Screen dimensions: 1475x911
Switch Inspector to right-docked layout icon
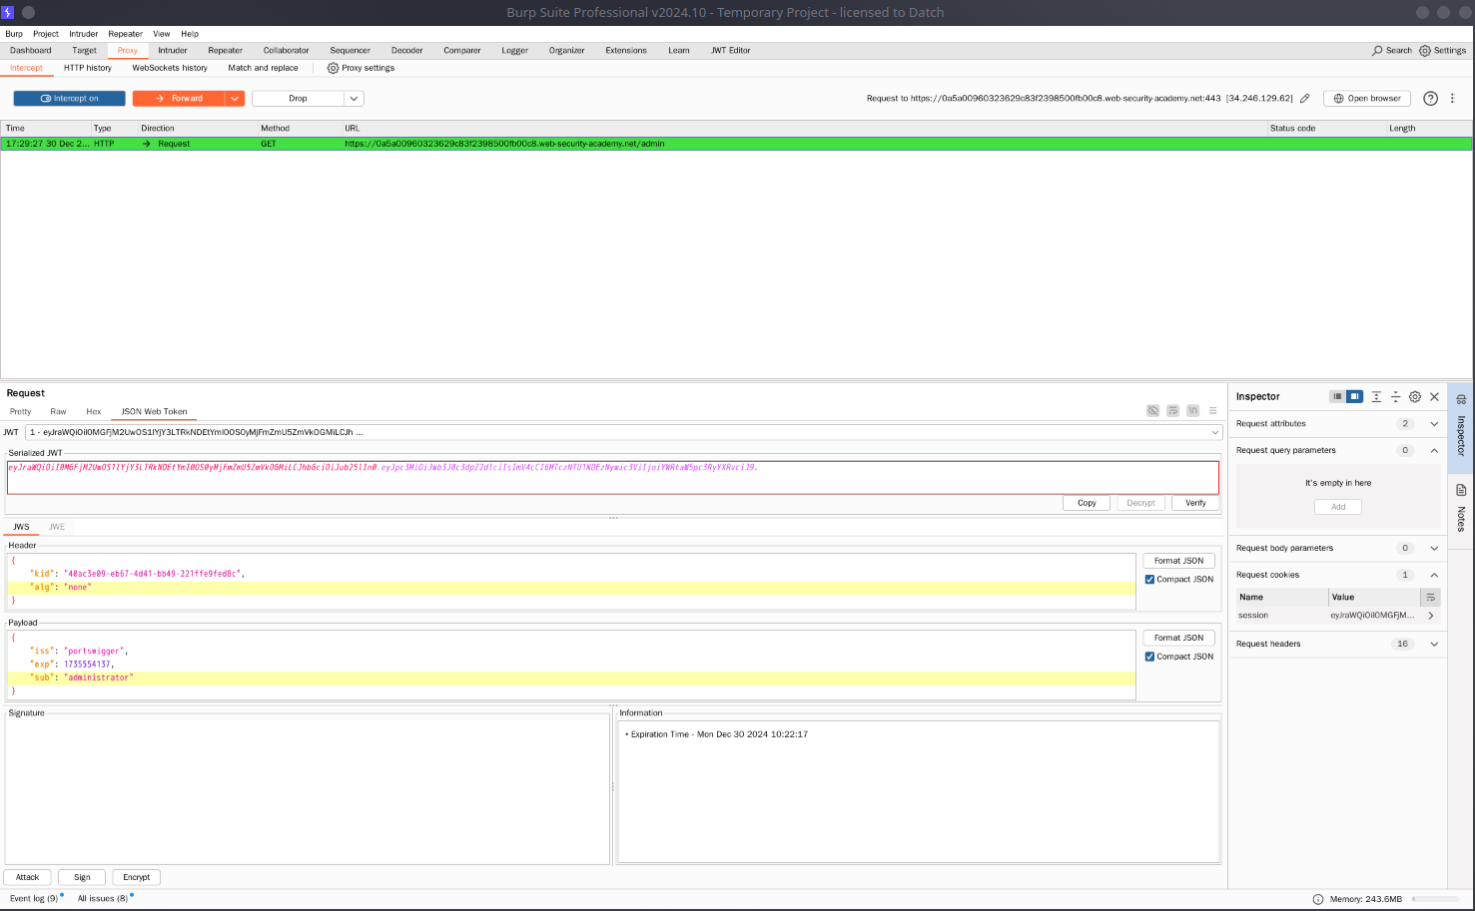click(1354, 396)
